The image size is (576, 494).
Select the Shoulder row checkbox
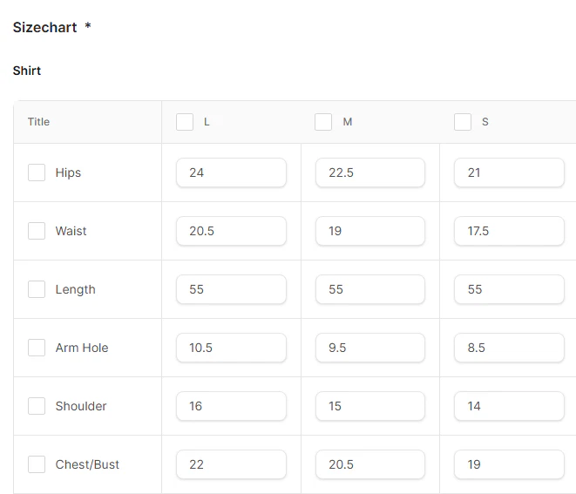point(37,406)
